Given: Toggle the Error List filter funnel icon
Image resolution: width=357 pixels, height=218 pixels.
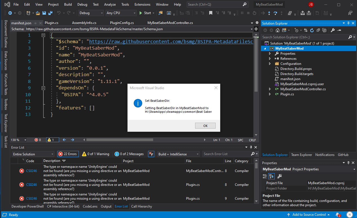Looking at the screenshot, I should (x=151, y=154).
